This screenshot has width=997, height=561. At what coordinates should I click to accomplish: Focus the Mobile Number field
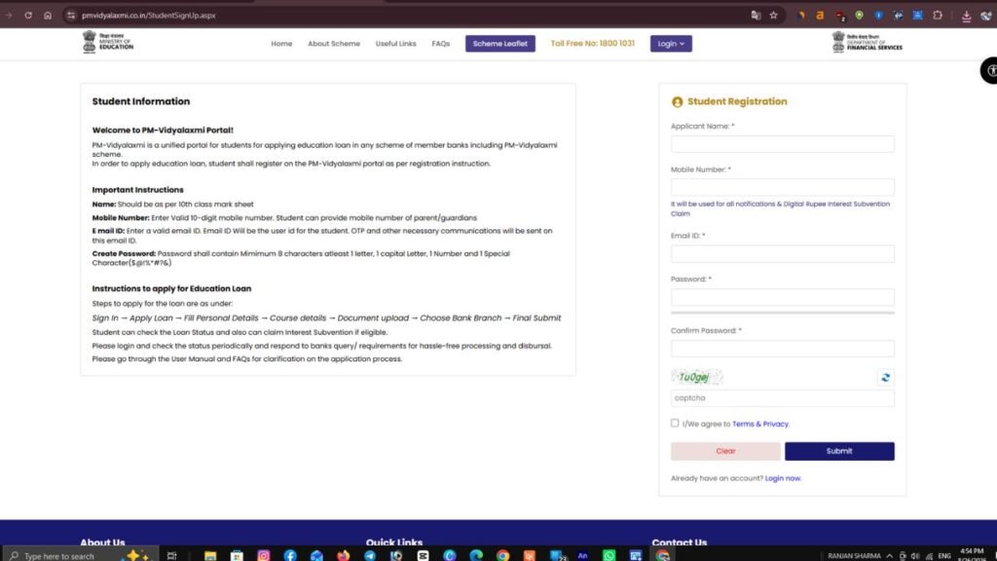pyautogui.click(x=782, y=187)
